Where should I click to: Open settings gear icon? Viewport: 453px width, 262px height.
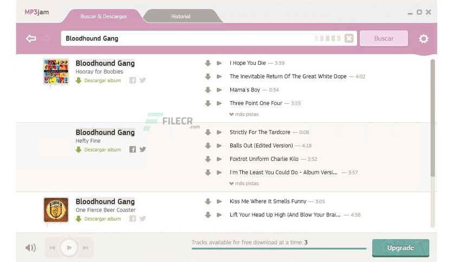424,38
